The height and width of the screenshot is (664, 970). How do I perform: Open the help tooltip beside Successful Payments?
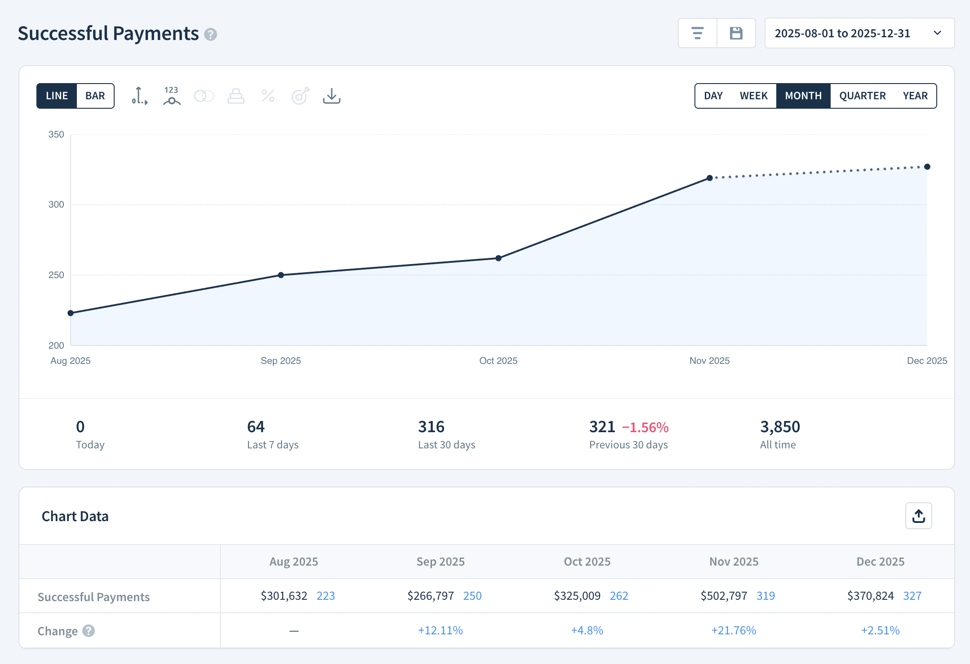(211, 34)
